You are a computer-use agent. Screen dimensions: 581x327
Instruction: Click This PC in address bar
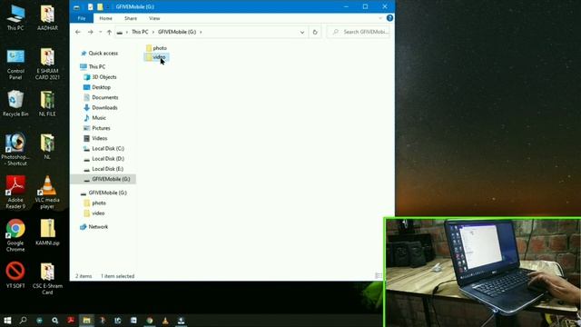click(x=140, y=32)
